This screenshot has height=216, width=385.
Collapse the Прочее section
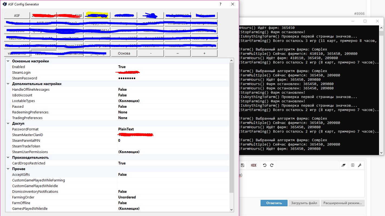(8, 169)
